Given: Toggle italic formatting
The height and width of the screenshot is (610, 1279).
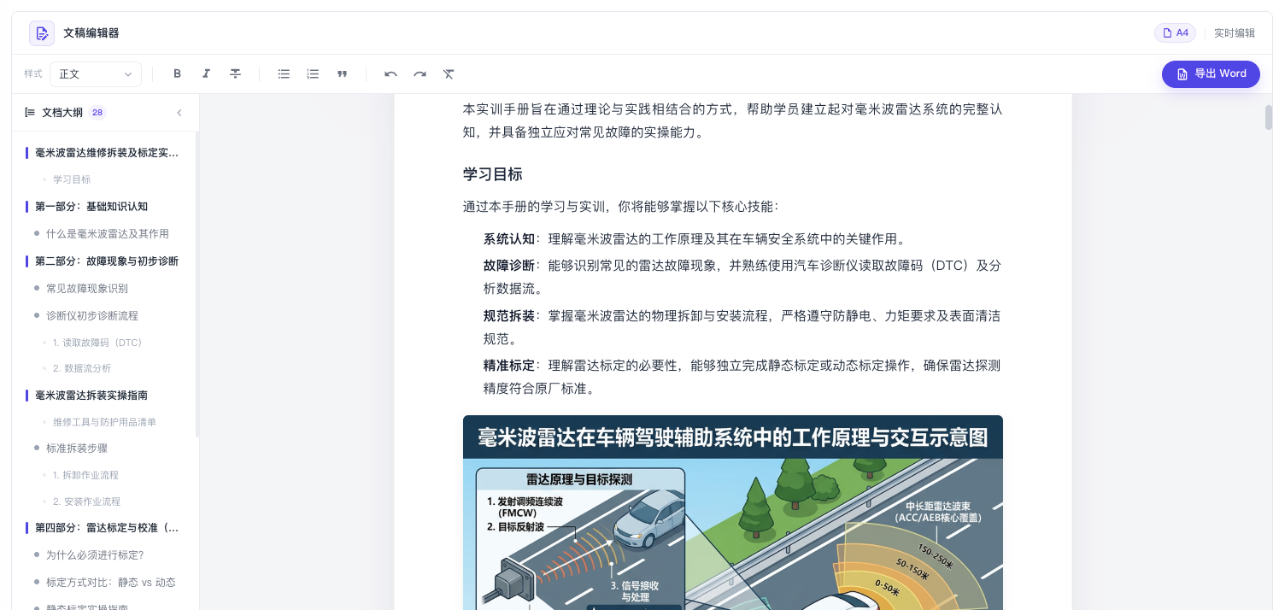Looking at the screenshot, I should 206,74.
